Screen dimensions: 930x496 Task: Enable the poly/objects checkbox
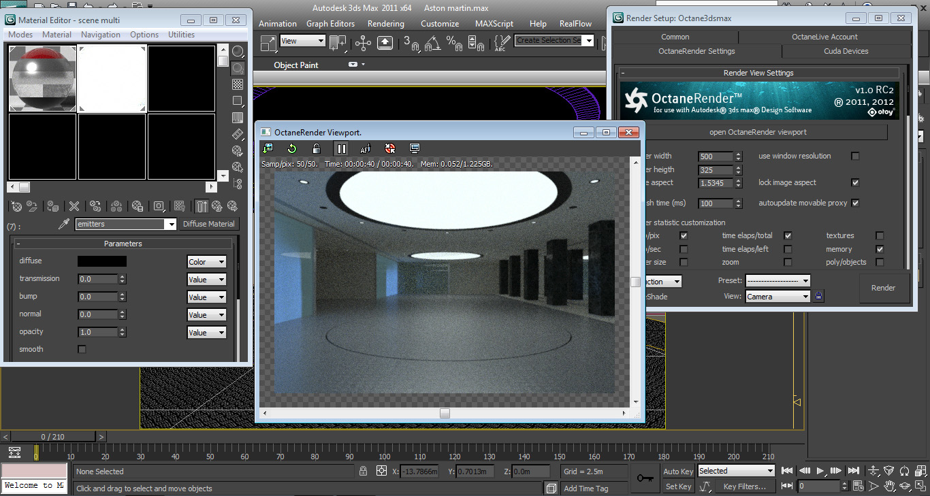click(x=880, y=262)
